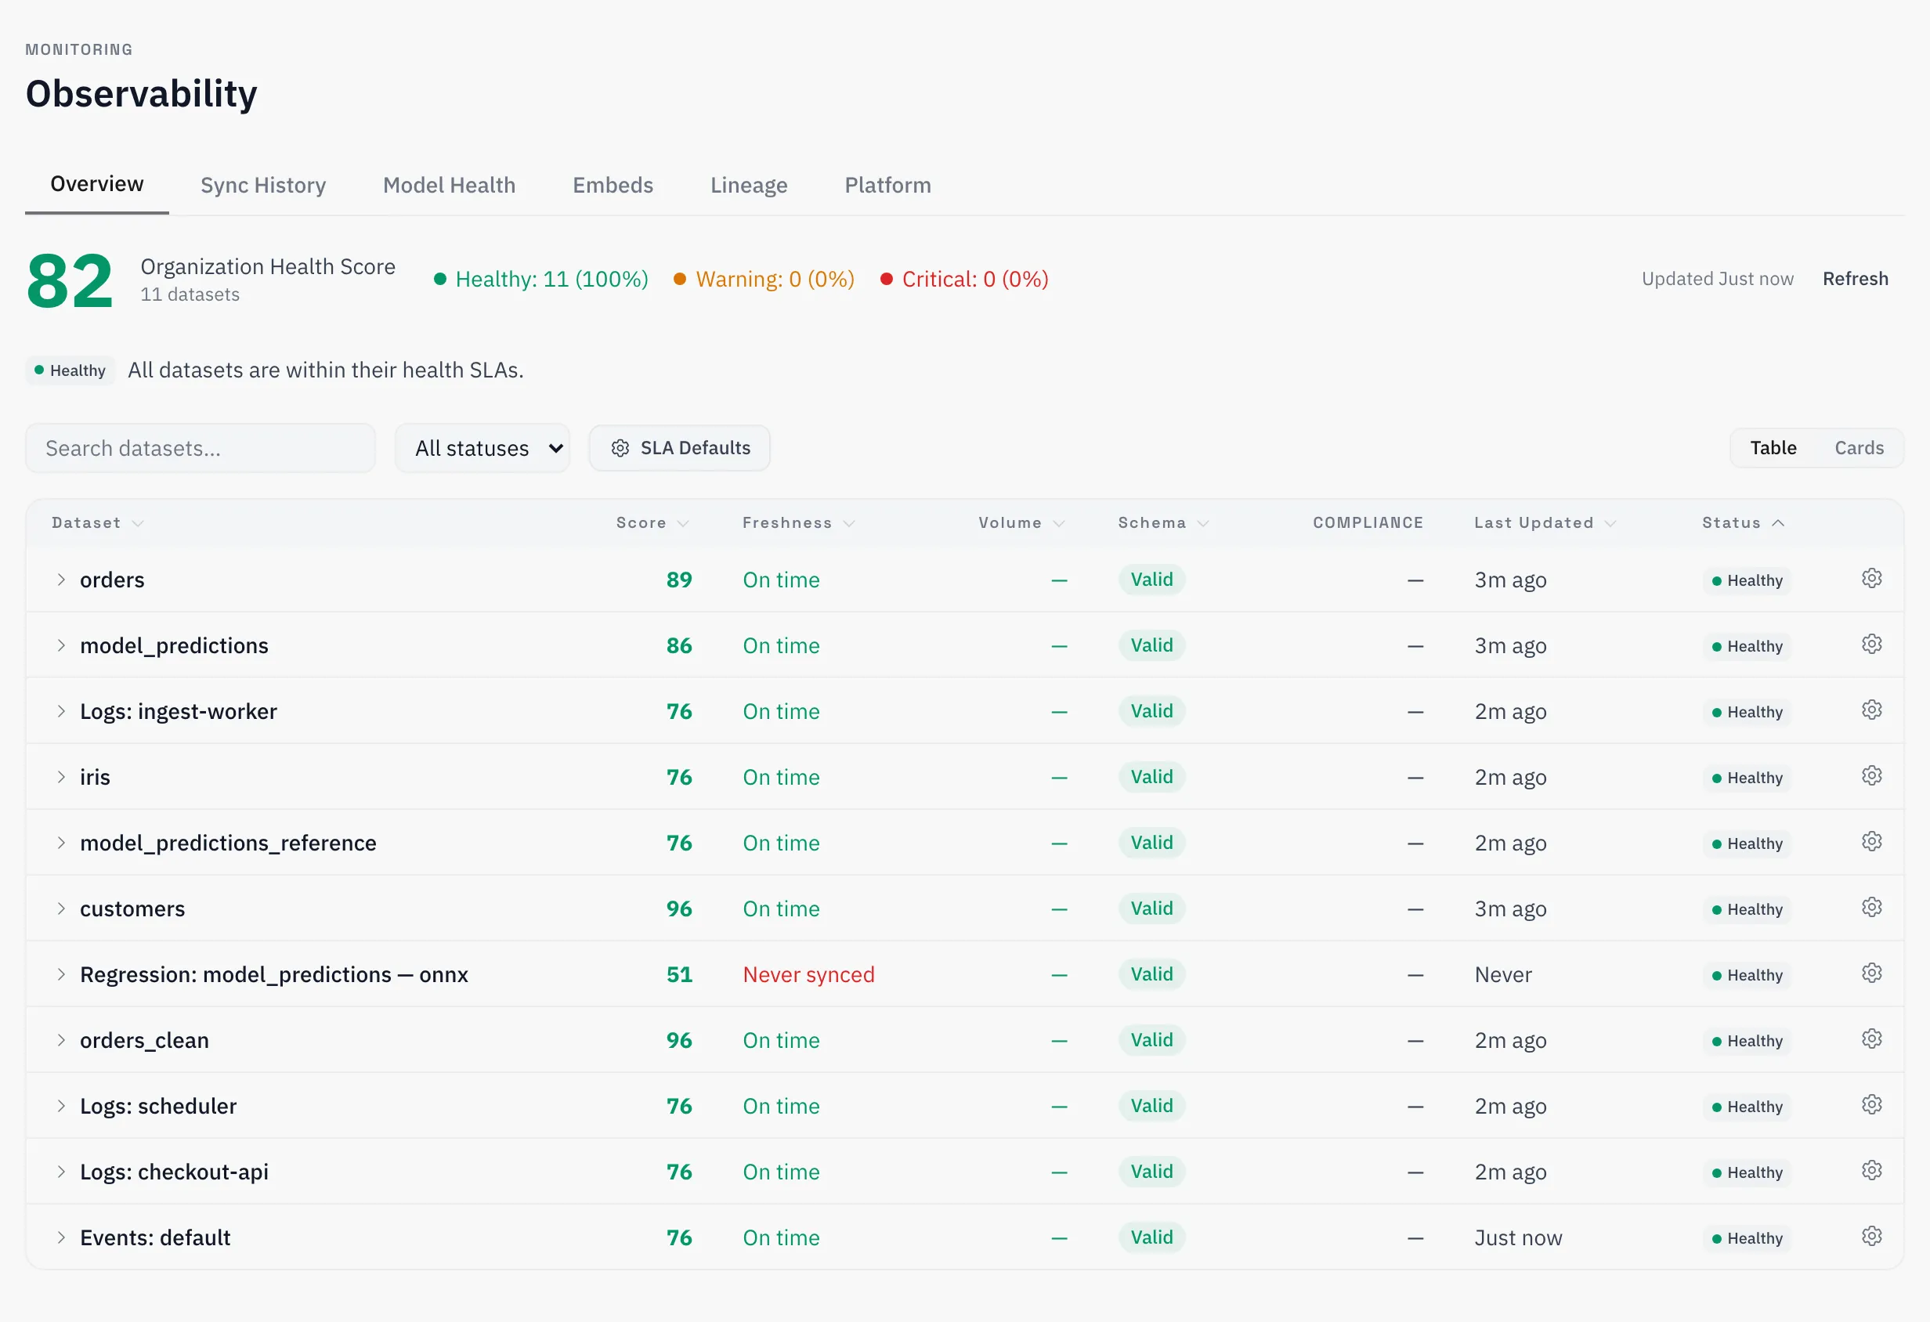Image resolution: width=1930 pixels, height=1322 pixels.
Task: Expand the Logs: scheduler row
Action: [60, 1106]
